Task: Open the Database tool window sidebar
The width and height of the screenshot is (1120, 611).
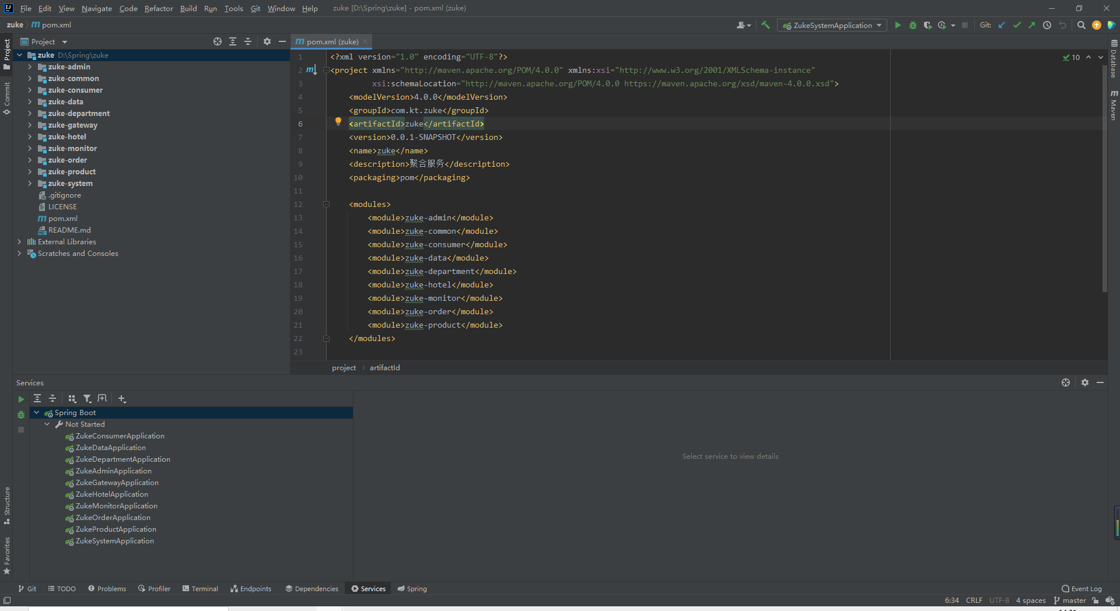Action: click(1114, 58)
